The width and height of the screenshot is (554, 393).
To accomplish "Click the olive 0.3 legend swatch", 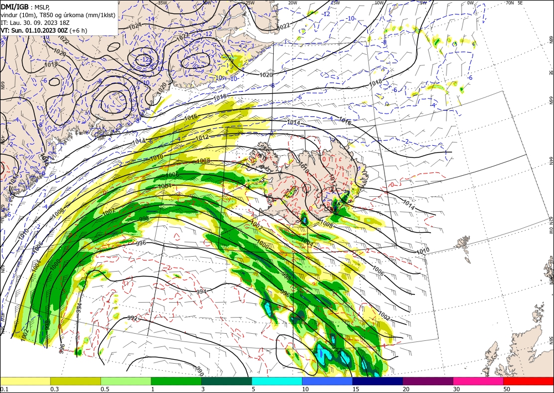I will click(x=75, y=381).
